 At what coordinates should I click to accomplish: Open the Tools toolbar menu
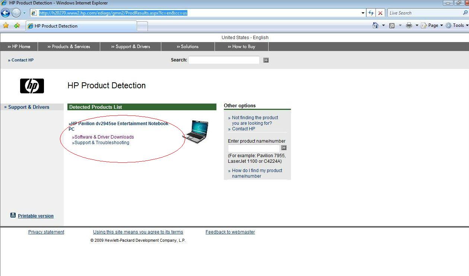point(457,25)
